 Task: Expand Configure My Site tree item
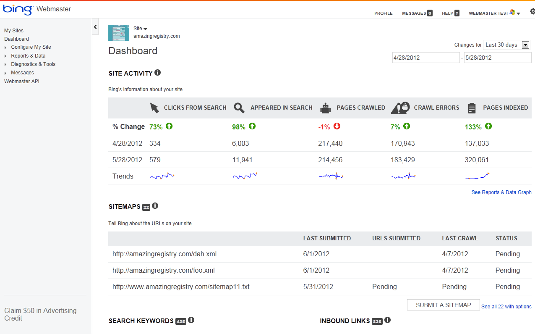coord(5,47)
